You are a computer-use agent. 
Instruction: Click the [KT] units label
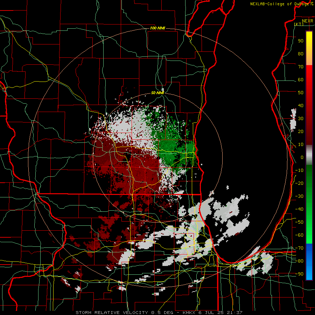pos(299,24)
